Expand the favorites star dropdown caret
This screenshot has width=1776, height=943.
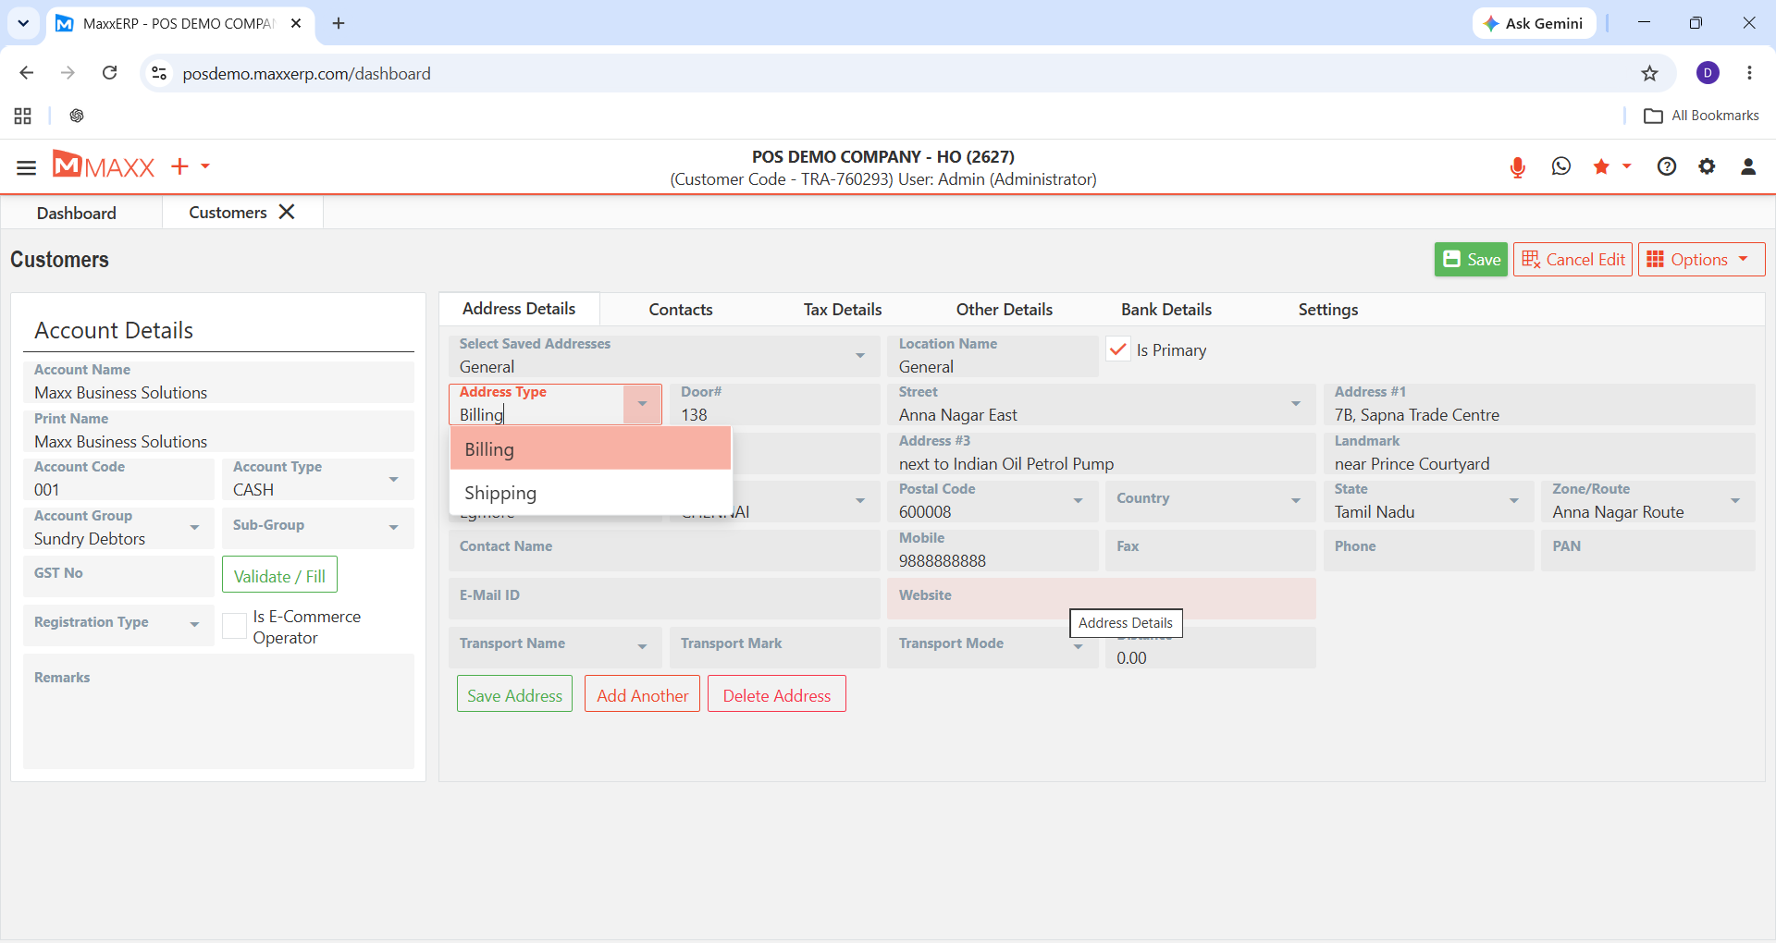pos(1626,166)
